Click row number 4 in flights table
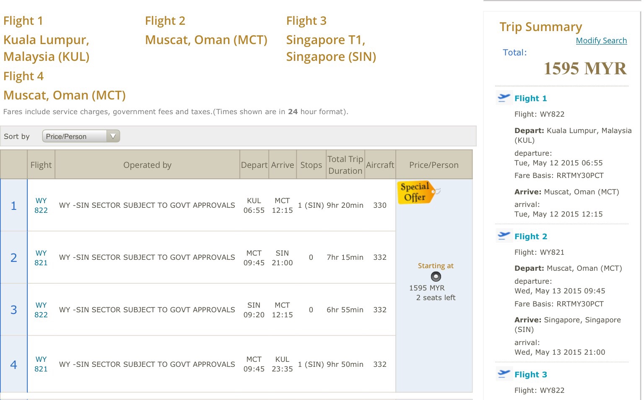644x400 pixels. click(x=14, y=364)
